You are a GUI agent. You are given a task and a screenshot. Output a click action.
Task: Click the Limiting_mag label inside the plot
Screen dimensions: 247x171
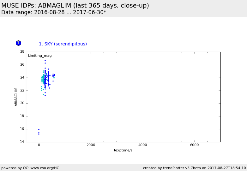click(40, 56)
